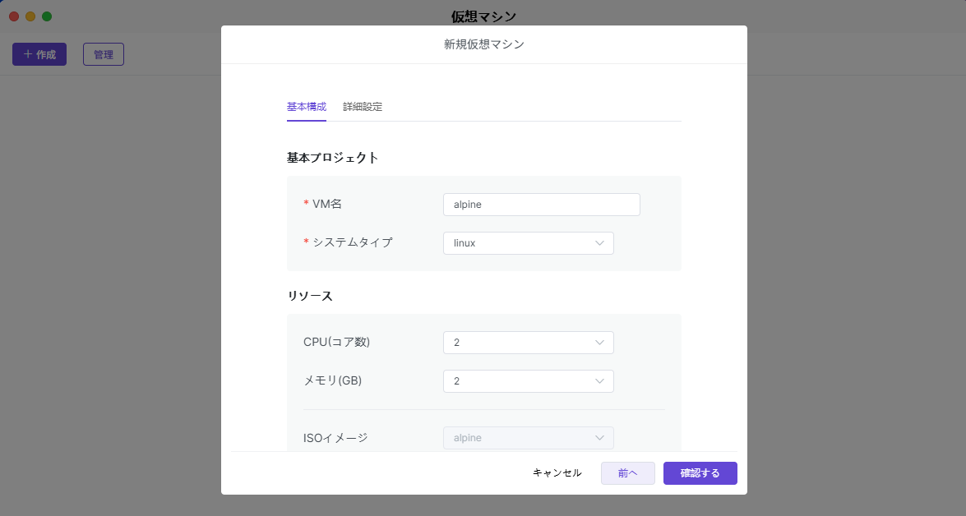The image size is (966, 516).
Task: Click the chevron arrow in システムタイプ field
Action: coord(600,243)
